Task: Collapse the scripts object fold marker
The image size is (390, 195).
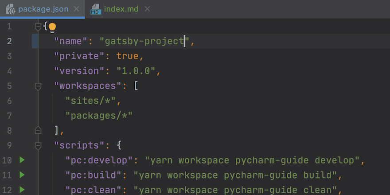Action: point(38,145)
